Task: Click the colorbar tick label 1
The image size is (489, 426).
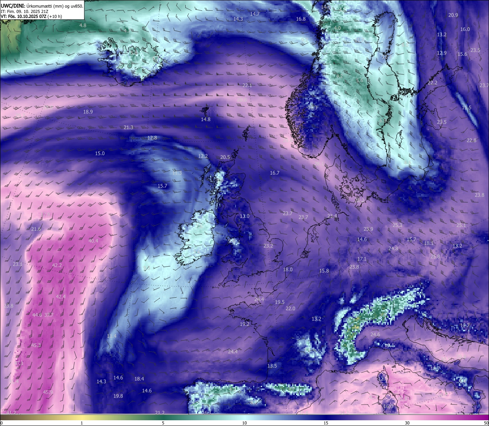Action: click(x=82, y=423)
